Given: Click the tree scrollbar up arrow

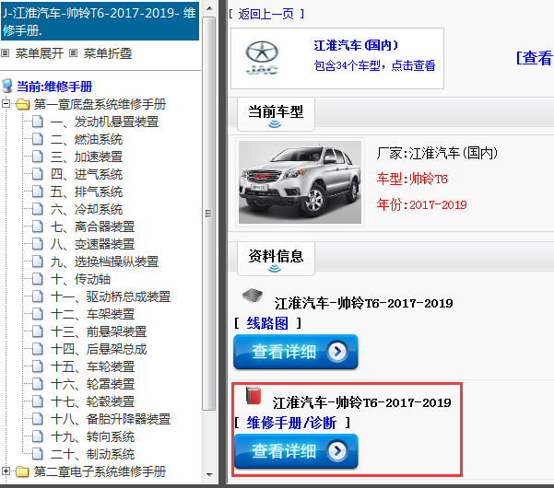Looking at the screenshot, I should [209, 7].
